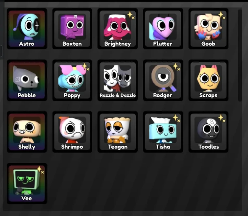Choose the Tisha tissue box character
The width and height of the screenshot is (248, 216).
[x=163, y=132]
